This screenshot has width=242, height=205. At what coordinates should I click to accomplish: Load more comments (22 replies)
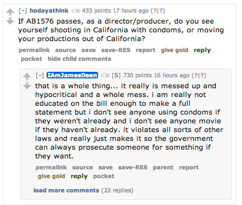click(x=66, y=190)
